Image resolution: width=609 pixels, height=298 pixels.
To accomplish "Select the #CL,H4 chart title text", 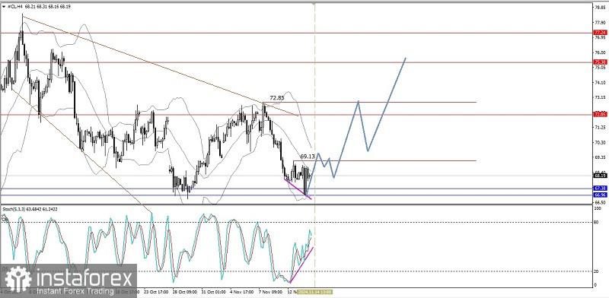I will [x=14, y=7].
